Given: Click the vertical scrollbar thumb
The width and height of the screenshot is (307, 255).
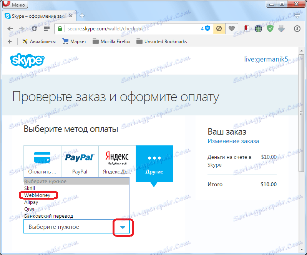Looking at the screenshot, I should pyautogui.click(x=301, y=113).
